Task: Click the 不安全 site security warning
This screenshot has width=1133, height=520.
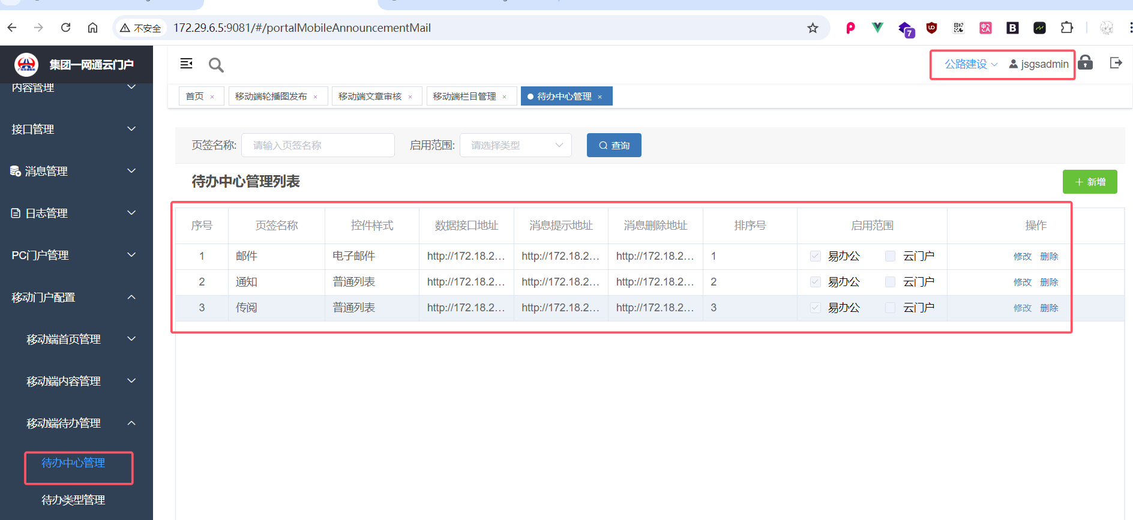Action: pyautogui.click(x=141, y=28)
